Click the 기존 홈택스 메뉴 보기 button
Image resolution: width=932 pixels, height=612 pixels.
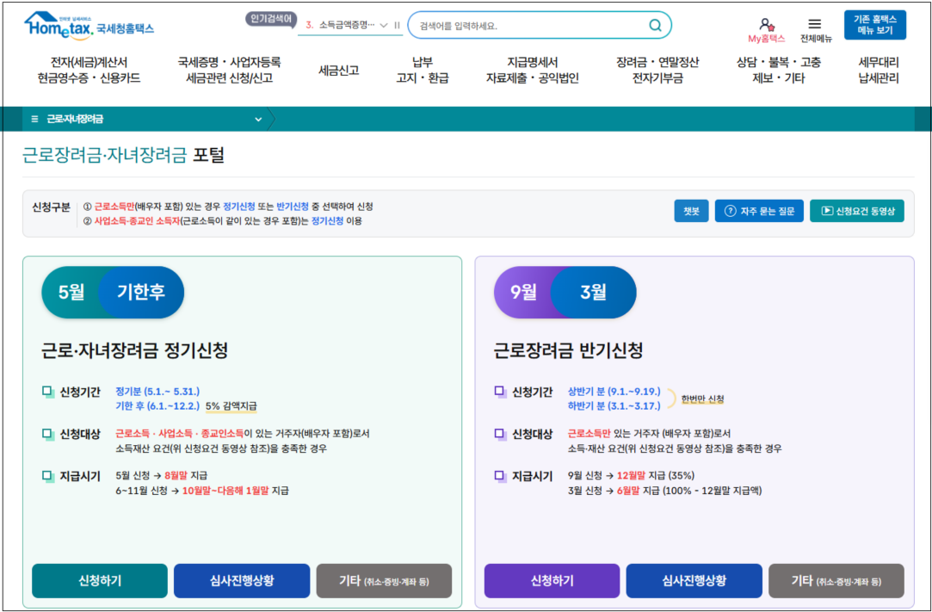[x=873, y=24]
